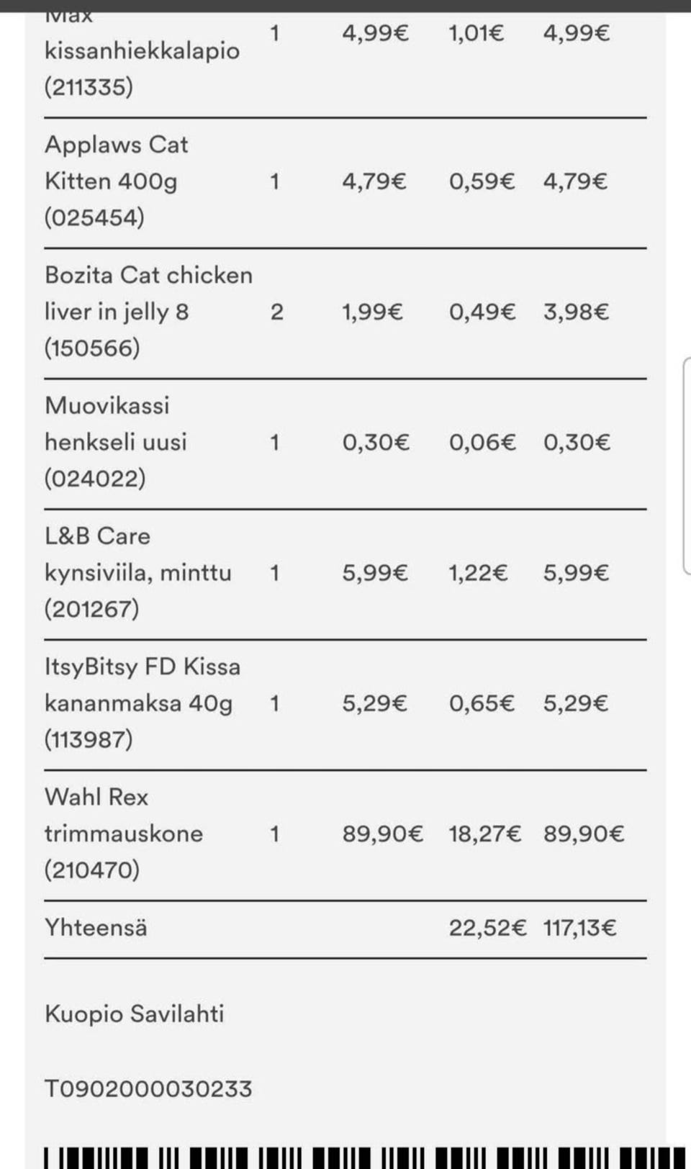Select the 117,13€ grand total amount

[579, 927]
